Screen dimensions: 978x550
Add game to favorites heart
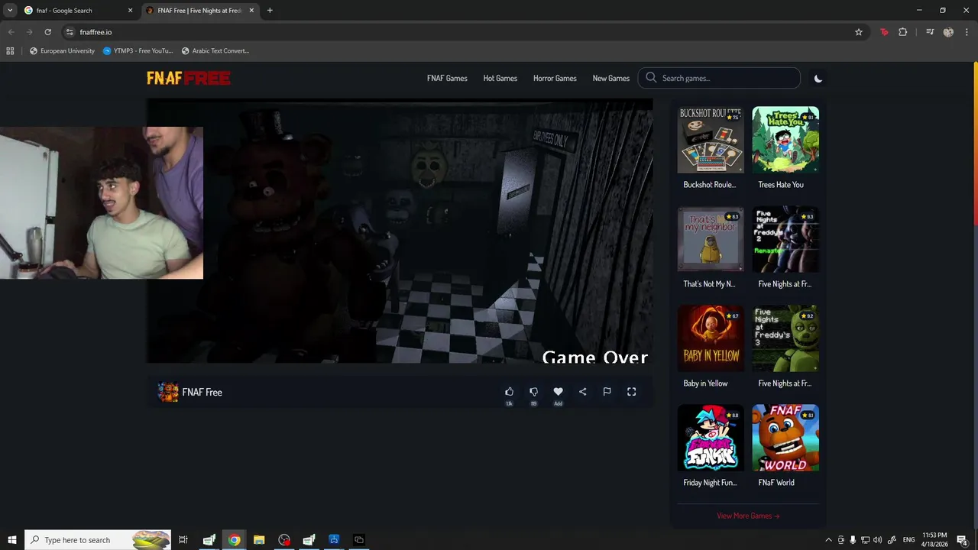(558, 392)
